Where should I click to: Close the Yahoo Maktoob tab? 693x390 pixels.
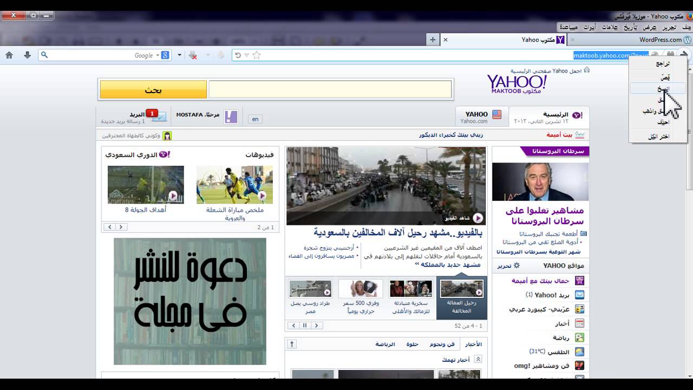coord(446,40)
